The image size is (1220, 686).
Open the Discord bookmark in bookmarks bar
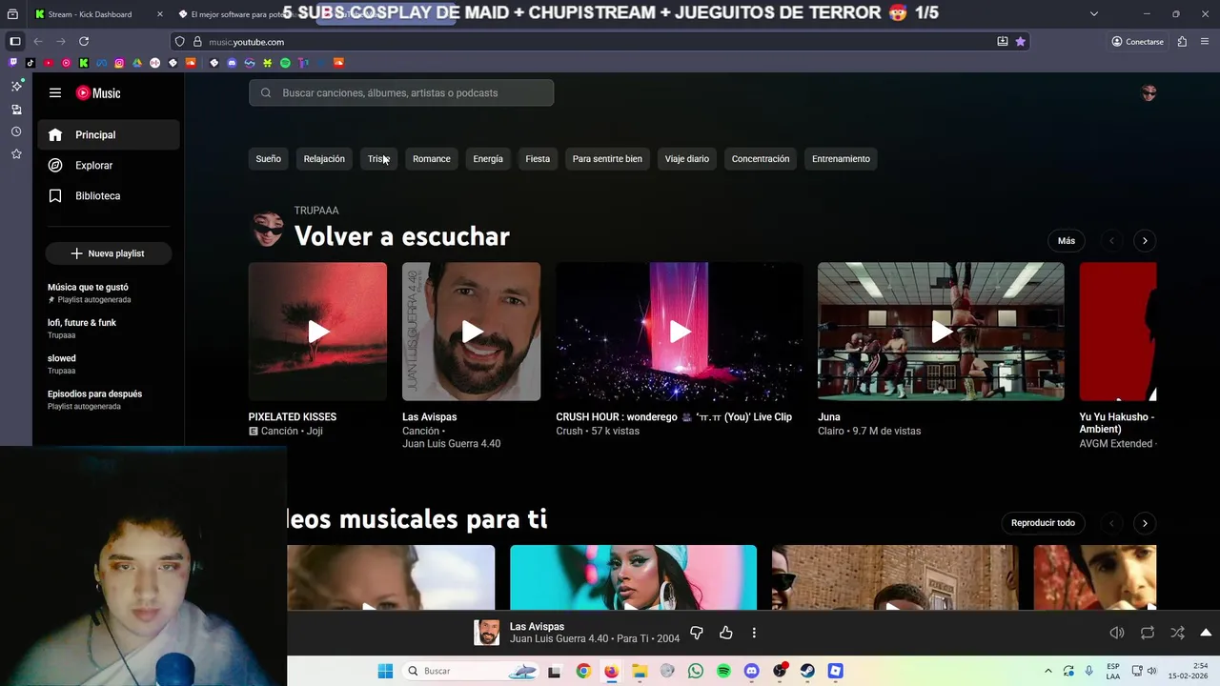coord(232,63)
